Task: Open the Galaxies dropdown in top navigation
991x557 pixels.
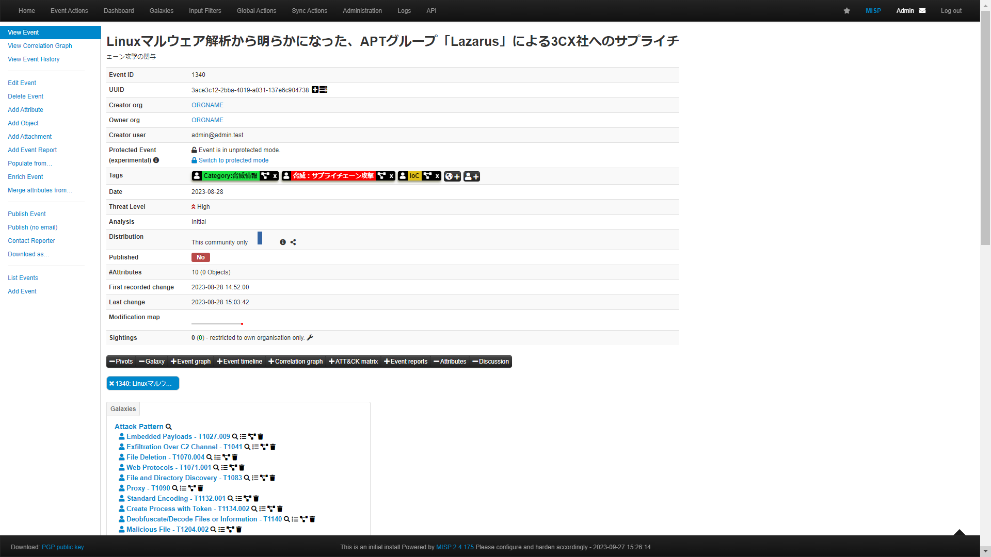Action: tap(162, 11)
